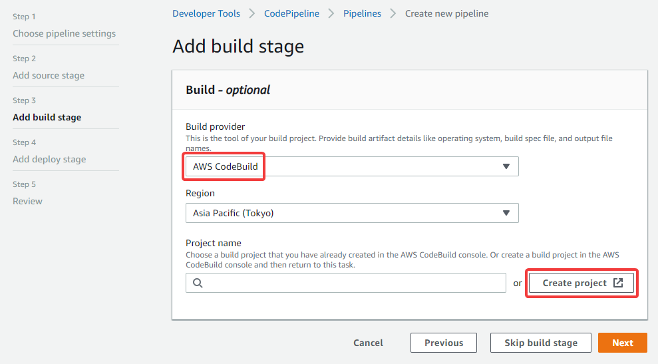Focus the Project name search field
This screenshot has width=658, height=364.
(x=346, y=283)
